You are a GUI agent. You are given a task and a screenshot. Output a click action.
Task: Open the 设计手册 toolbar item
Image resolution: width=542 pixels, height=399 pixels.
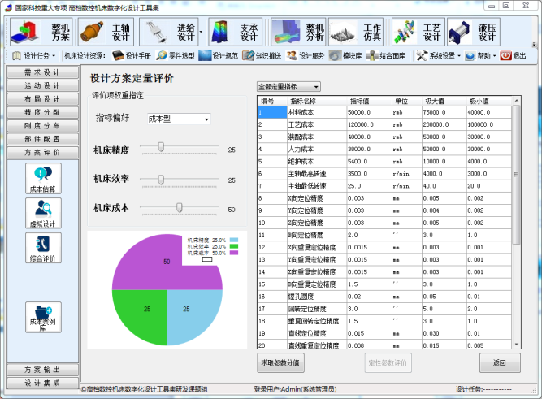tap(132, 56)
